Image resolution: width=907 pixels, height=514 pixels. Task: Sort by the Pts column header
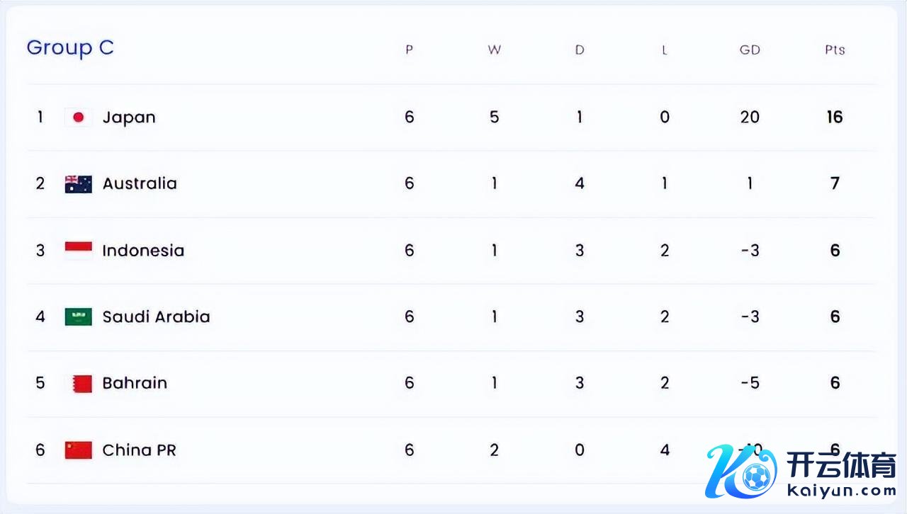click(835, 50)
